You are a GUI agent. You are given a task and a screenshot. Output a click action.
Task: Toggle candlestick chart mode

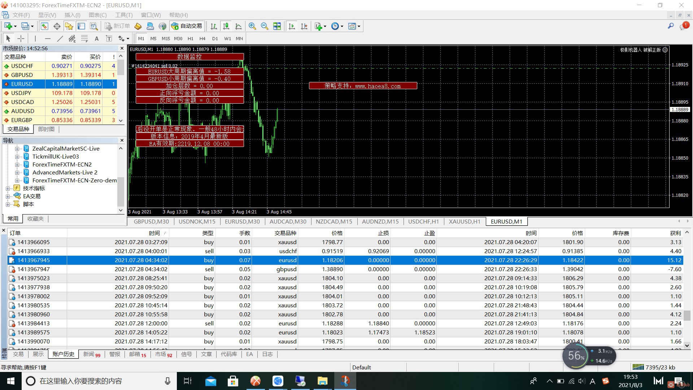(x=226, y=26)
